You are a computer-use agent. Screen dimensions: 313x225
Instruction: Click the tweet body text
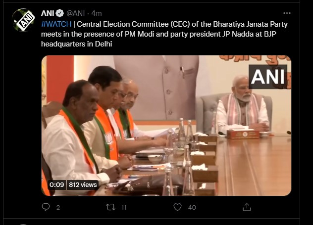[164, 34]
